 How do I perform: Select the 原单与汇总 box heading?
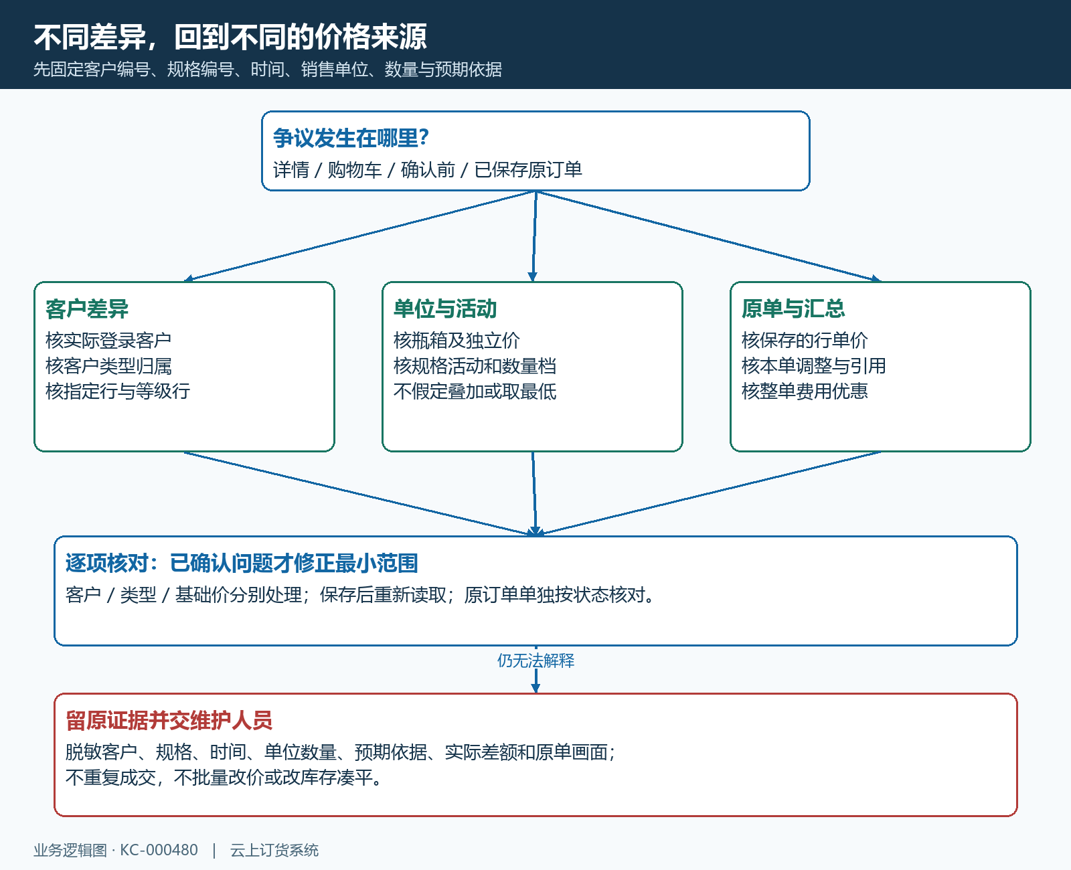point(793,309)
